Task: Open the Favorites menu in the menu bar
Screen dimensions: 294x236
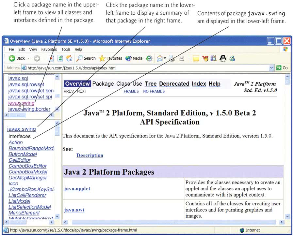Action: pos(49,50)
